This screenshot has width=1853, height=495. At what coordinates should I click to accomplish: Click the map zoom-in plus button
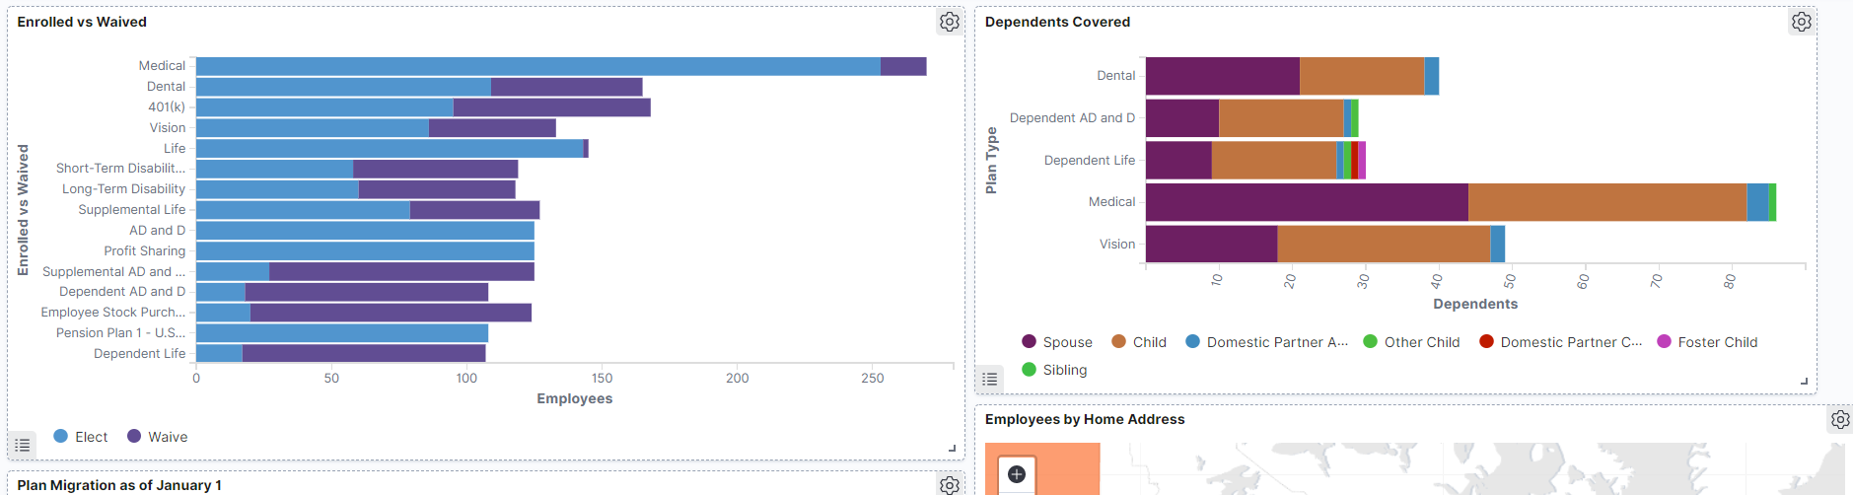1017,474
